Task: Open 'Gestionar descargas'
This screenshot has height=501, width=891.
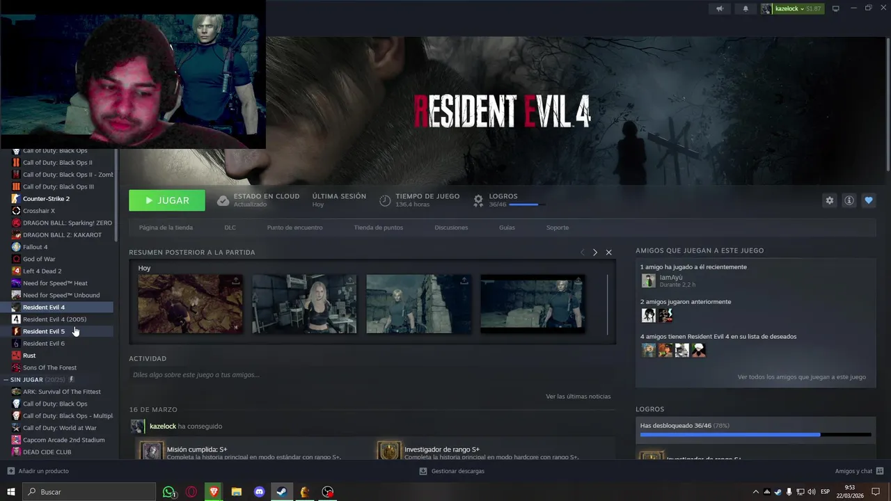Action: [452, 471]
